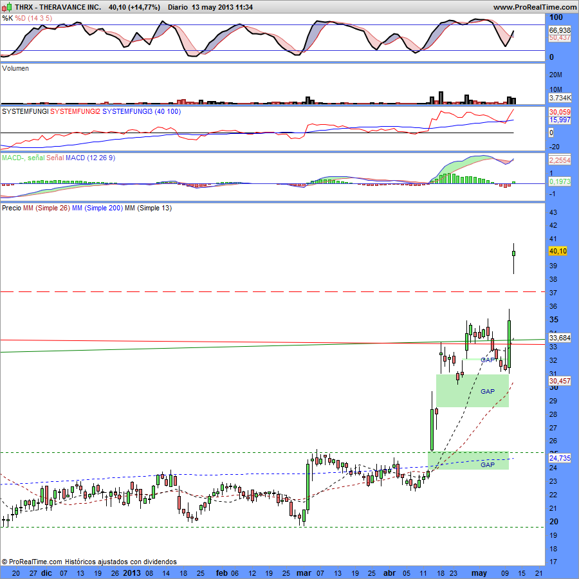Click the 30,059 indicator value
Screen dimensions: 579x579
click(560, 112)
